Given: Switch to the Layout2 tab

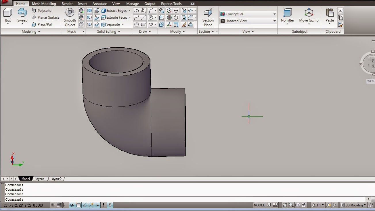Looking at the screenshot, I should 56,179.
